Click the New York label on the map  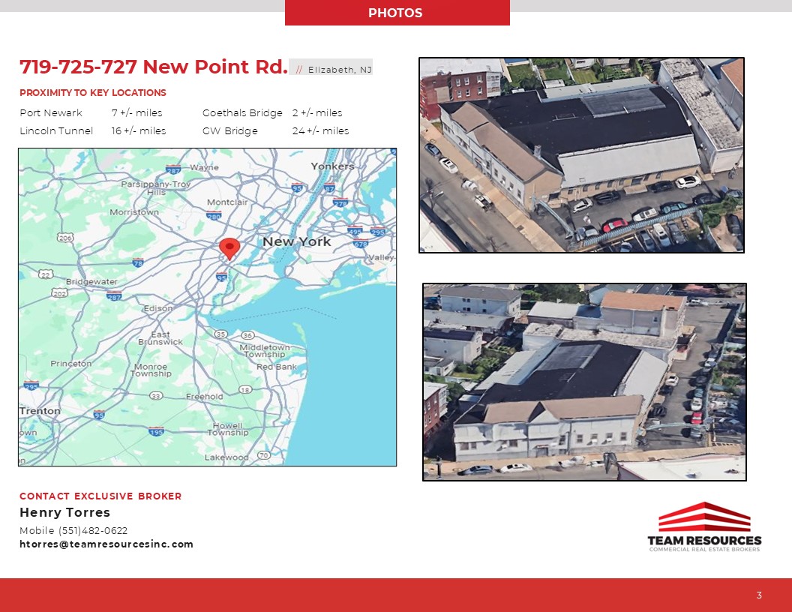[296, 241]
